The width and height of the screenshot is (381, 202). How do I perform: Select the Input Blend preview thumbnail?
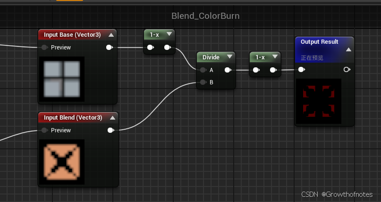point(62,162)
